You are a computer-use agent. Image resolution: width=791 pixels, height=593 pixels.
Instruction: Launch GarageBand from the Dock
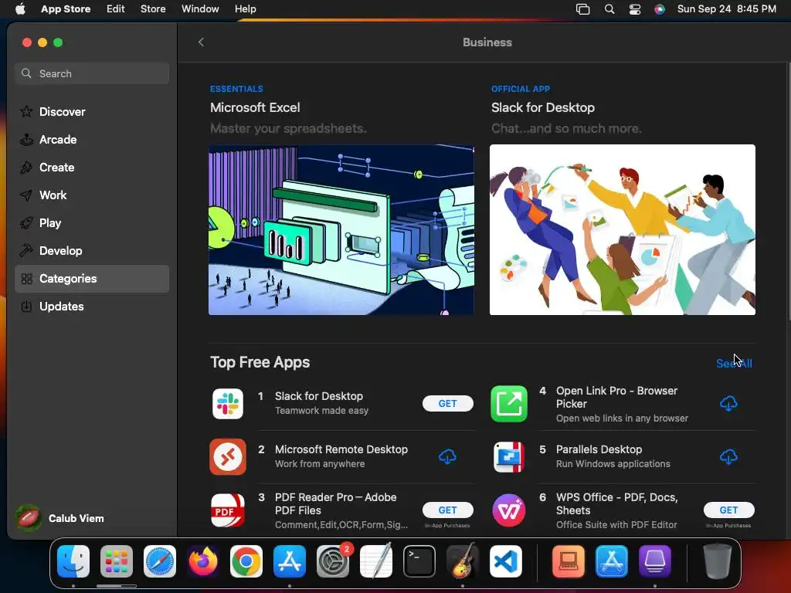(463, 561)
